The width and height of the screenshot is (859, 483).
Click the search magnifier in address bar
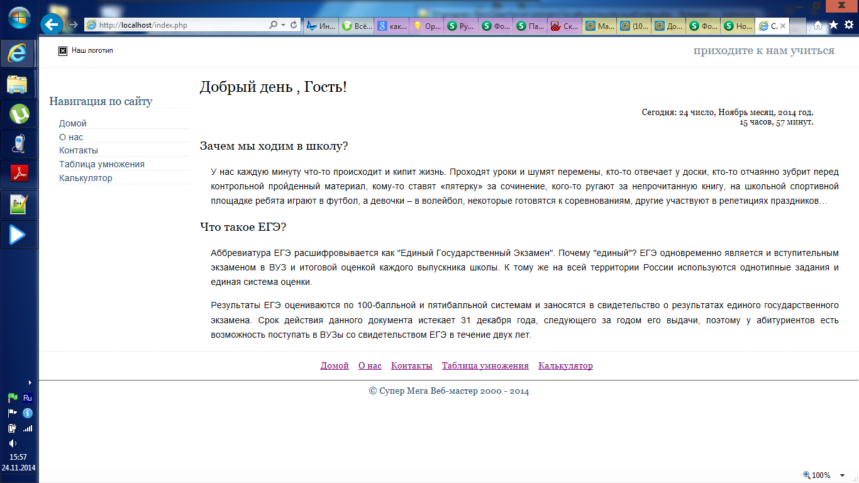point(273,25)
